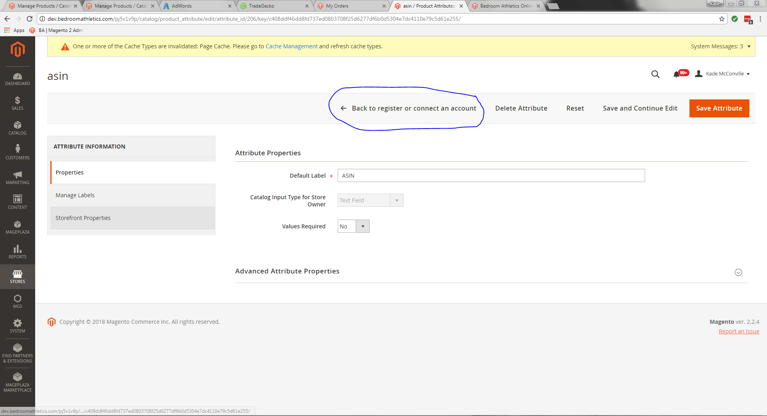The height and width of the screenshot is (416, 767).
Task: Follow the Cache Management link
Action: point(291,46)
